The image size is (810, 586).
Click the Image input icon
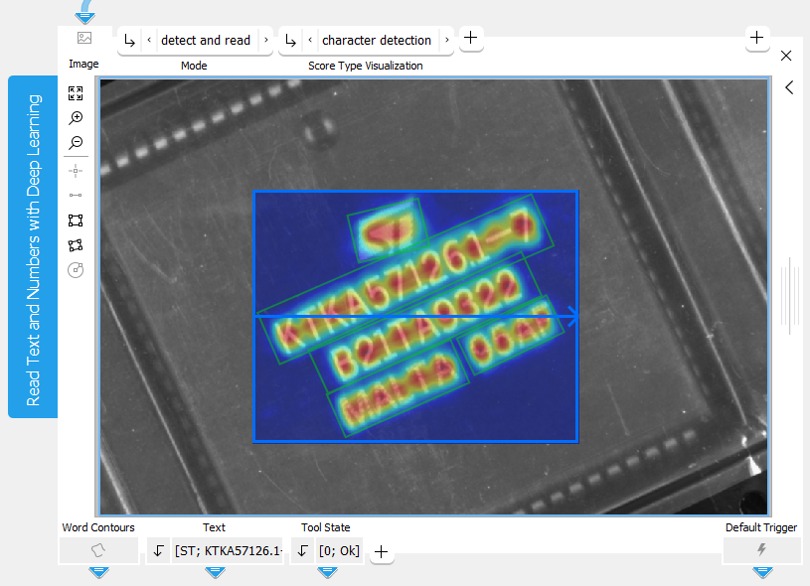coord(84,39)
